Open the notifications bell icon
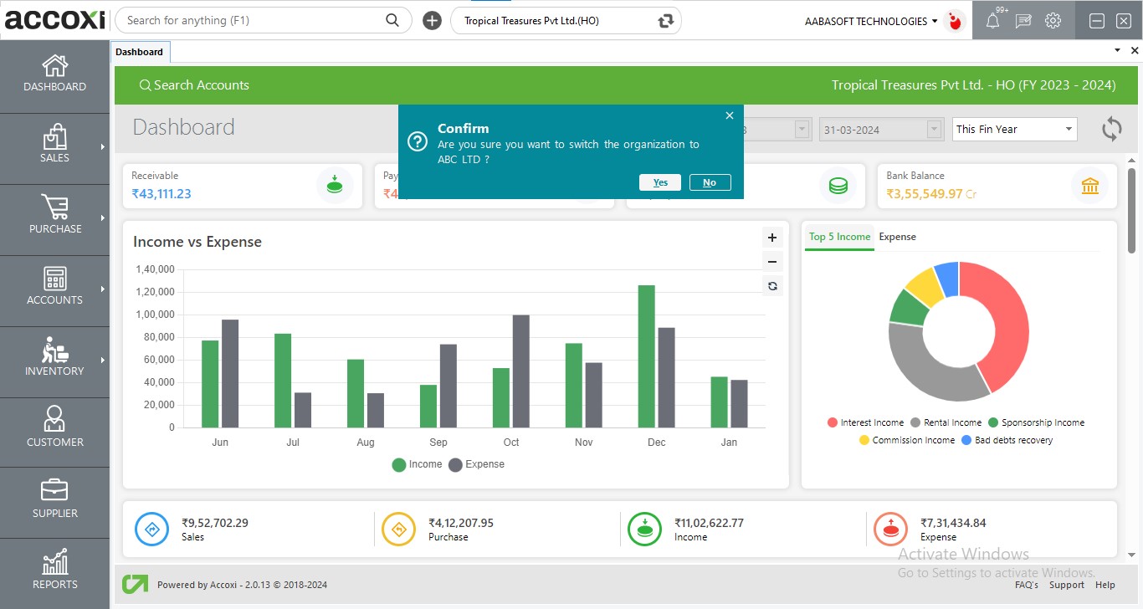This screenshot has height=609, width=1143. pyautogui.click(x=992, y=22)
